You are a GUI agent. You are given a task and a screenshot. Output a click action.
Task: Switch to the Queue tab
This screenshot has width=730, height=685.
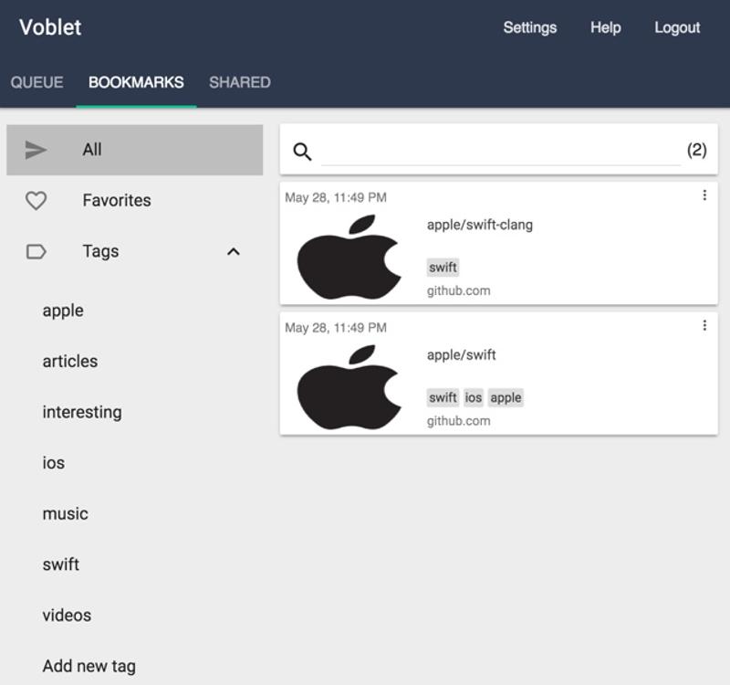[x=37, y=82]
